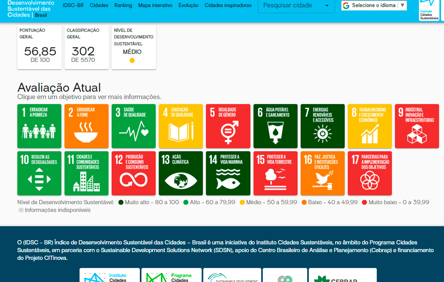Screen dimensions: 444x282
Task: Click the Nível de Desenvolvimento Sustentável Médio card
Action: click(134, 47)
